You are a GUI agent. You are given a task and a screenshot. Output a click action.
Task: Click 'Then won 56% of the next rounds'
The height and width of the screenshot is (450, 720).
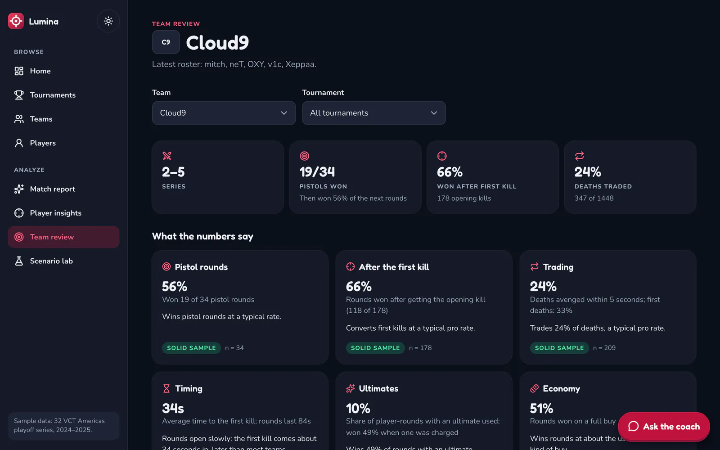pos(353,198)
